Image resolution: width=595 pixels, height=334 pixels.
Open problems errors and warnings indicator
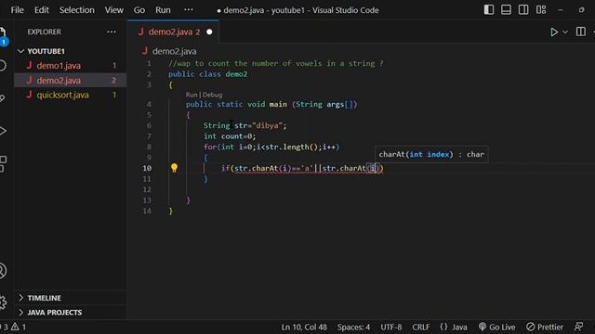pos(14,327)
